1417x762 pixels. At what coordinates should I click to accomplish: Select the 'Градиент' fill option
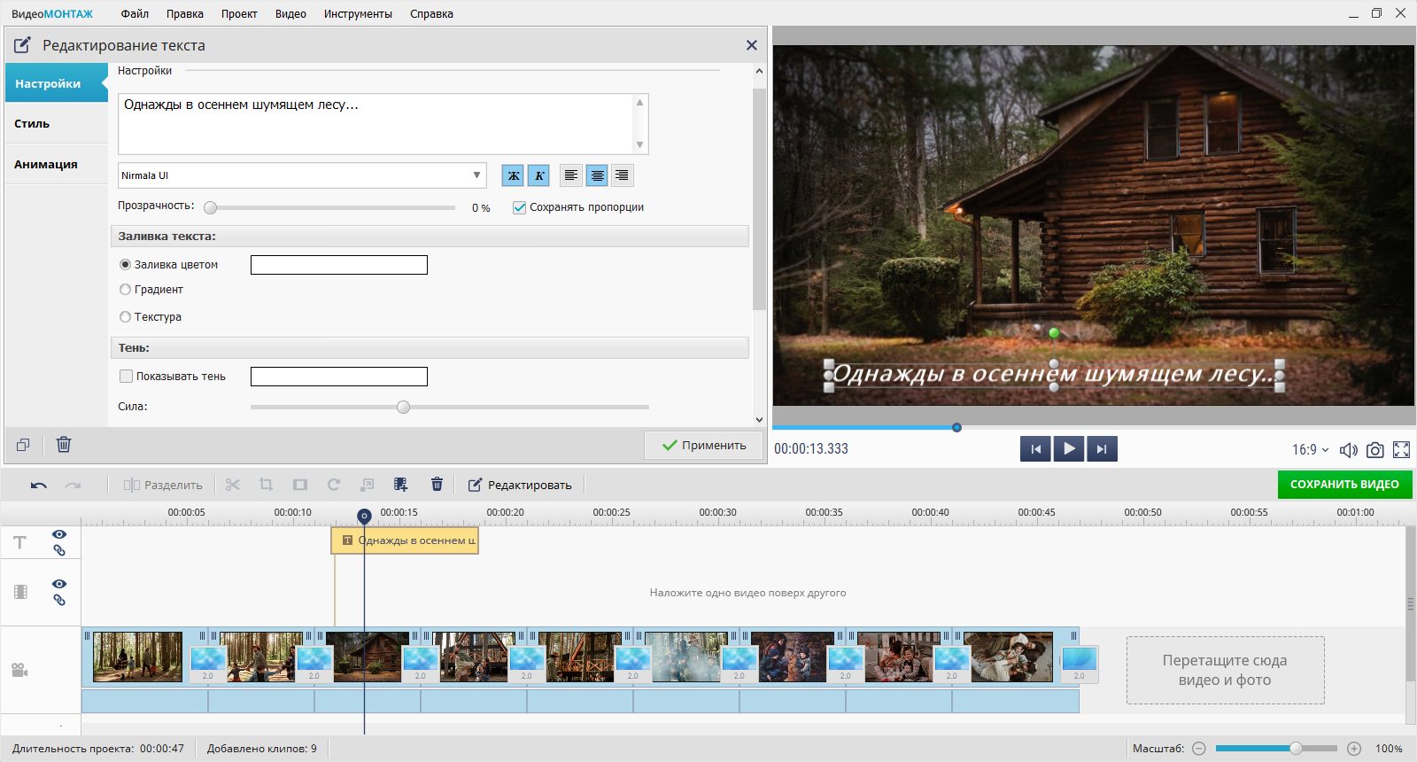pyautogui.click(x=125, y=290)
